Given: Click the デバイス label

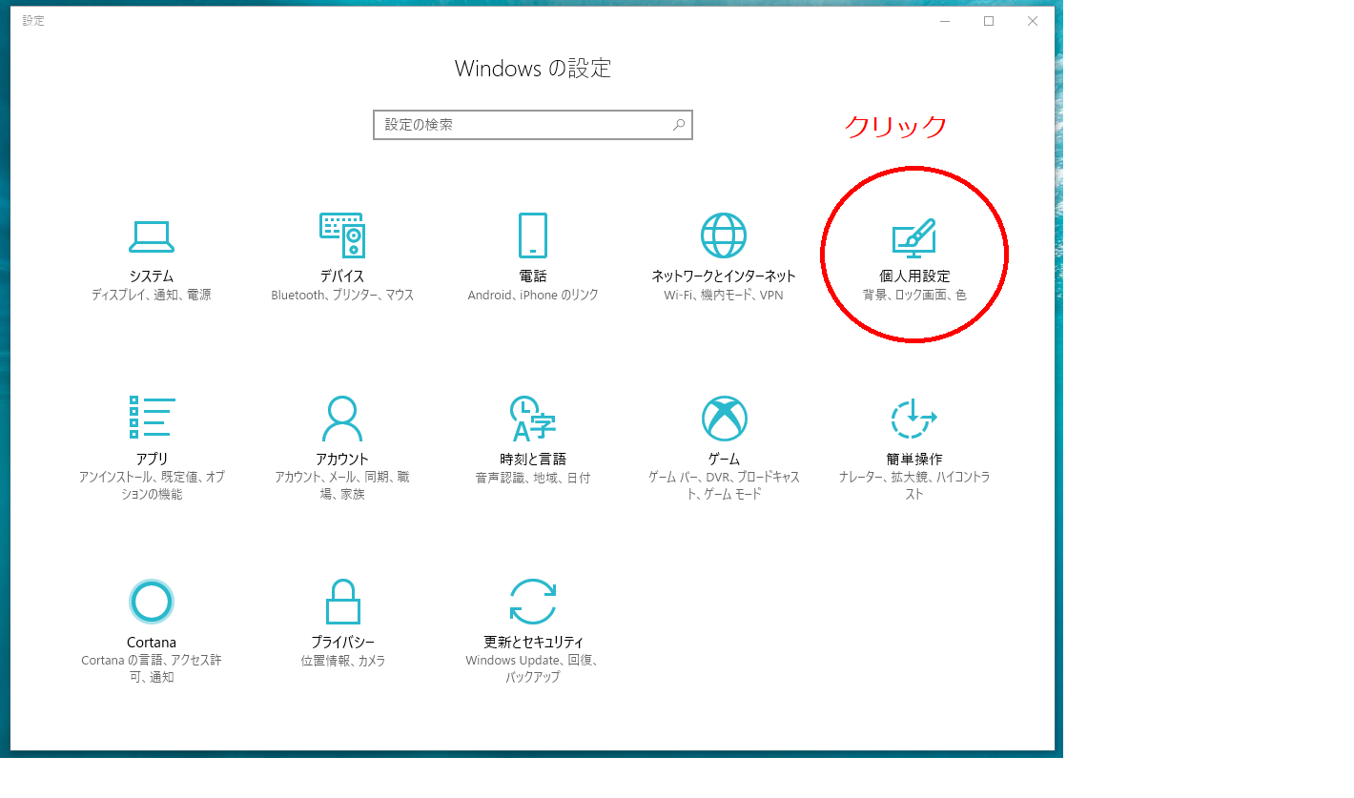Looking at the screenshot, I should (x=342, y=276).
